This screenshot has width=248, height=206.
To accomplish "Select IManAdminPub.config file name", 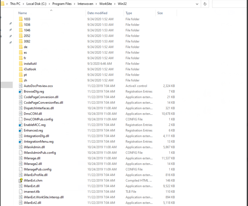I will point(40,152).
